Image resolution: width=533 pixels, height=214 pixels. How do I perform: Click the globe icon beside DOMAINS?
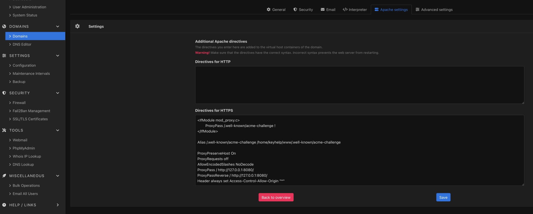click(x=4, y=26)
